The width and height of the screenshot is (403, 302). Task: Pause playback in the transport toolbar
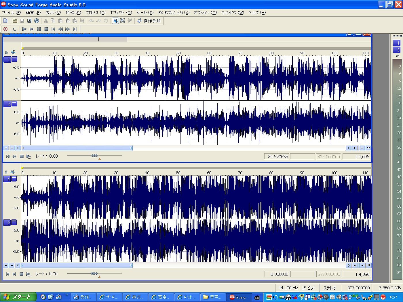pyautogui.click(x=39, y=29)
